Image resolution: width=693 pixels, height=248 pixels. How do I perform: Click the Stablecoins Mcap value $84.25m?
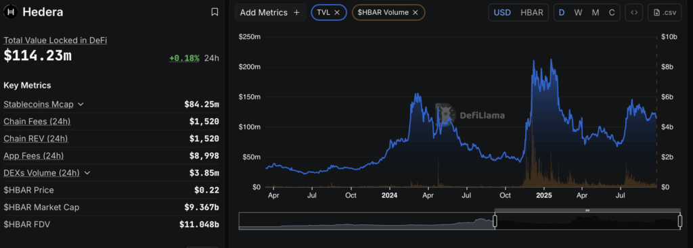tap(202, 105)
